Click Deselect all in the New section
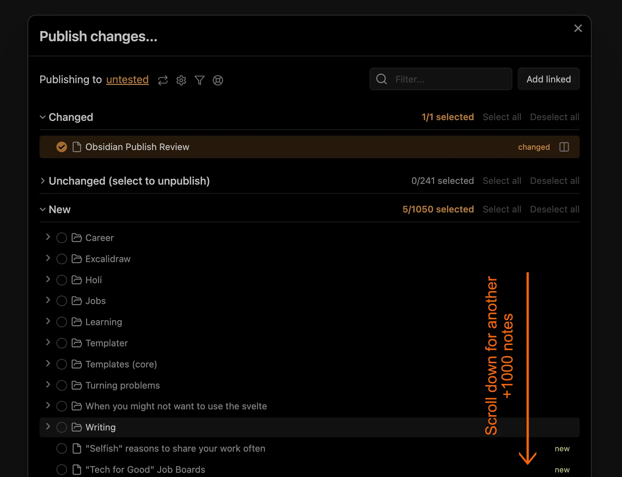This screenshot has width=622, height=477. [x=555, y=209]
